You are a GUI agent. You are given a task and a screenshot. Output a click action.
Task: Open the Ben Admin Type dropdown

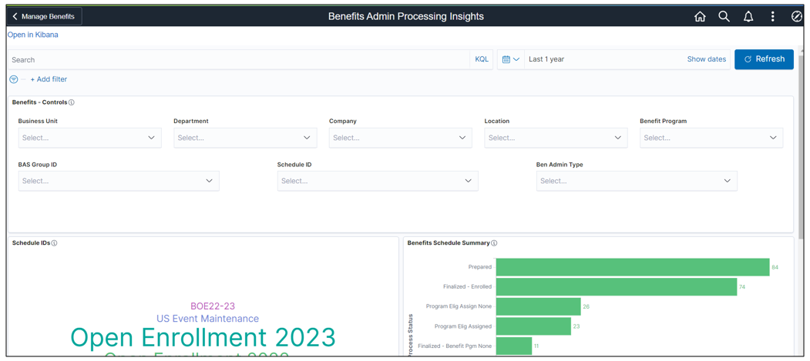pos(636,181)
